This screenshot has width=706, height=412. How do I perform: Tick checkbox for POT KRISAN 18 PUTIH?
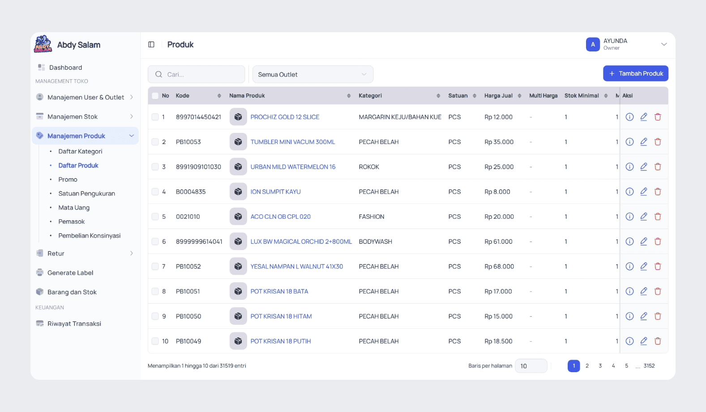155,341
